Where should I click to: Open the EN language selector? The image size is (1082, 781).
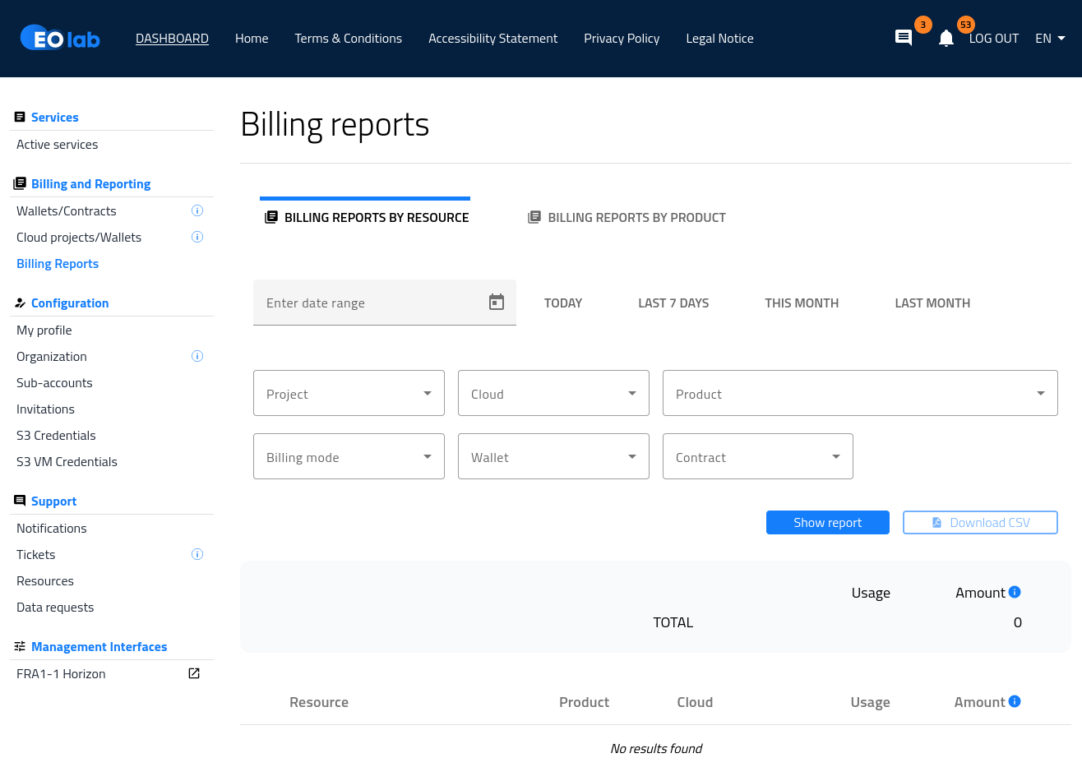(x=1050, y=39)
